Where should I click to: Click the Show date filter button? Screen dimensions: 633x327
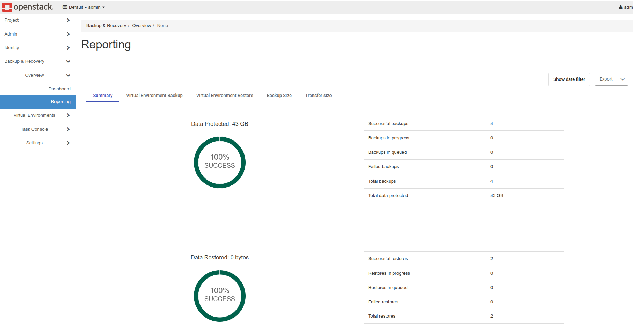tap(569, 79)
